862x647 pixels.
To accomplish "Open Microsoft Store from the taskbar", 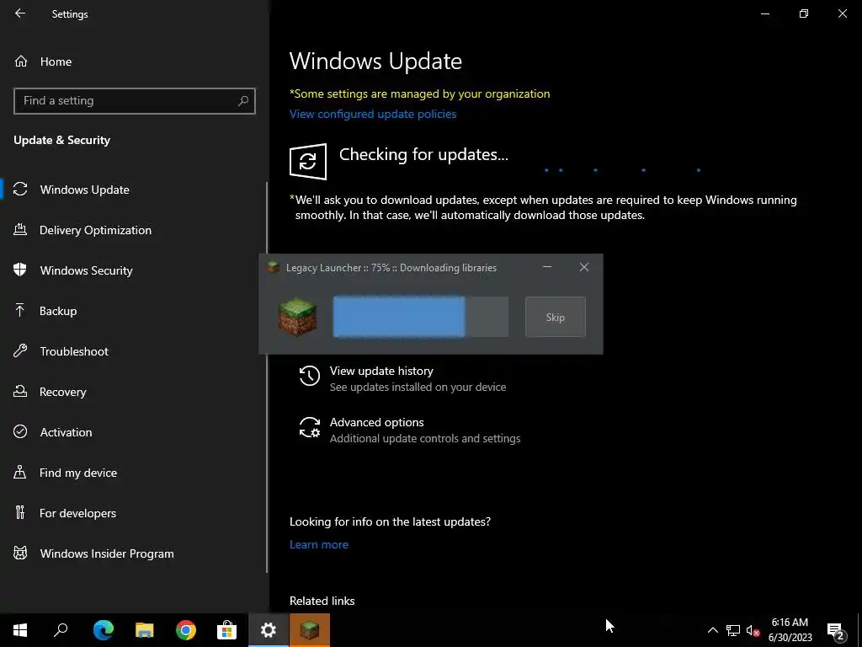I will 227,630.
